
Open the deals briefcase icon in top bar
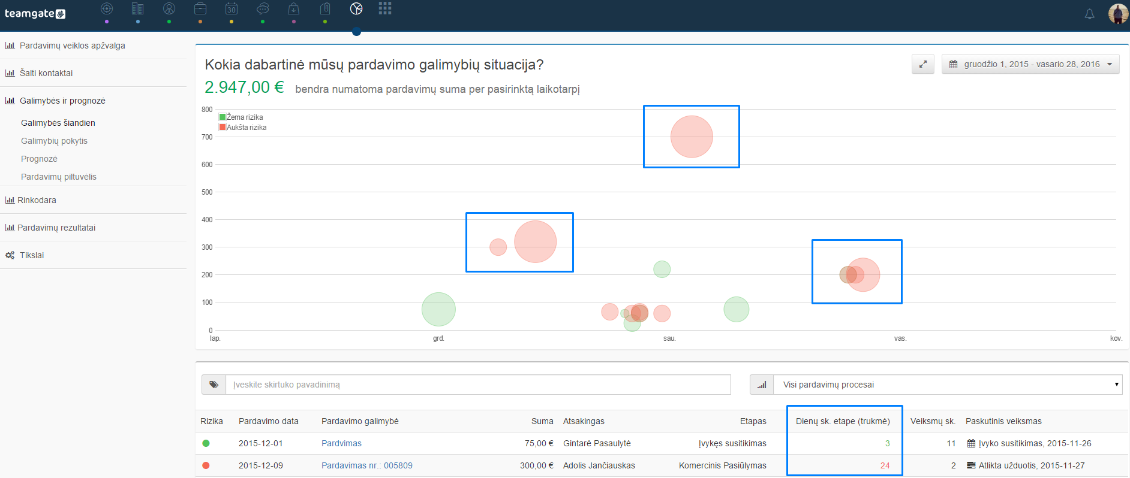tap(200, 8)
